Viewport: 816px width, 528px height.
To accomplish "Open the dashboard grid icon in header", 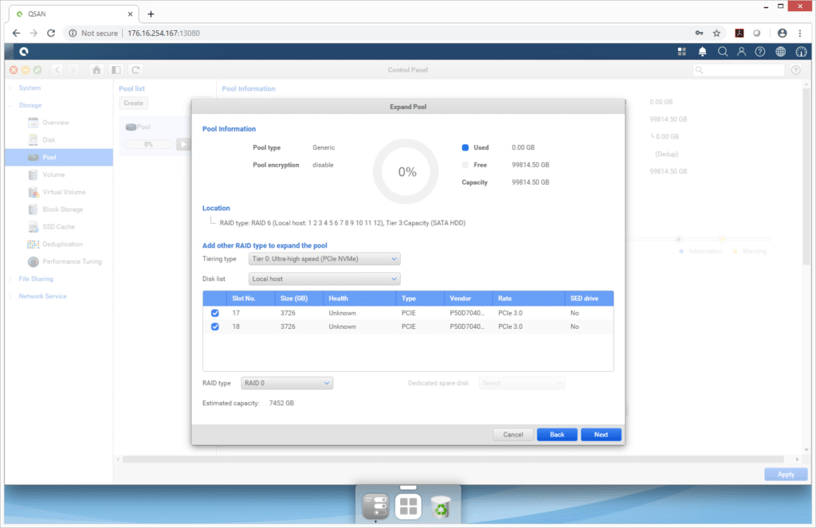I will (682, 52).
